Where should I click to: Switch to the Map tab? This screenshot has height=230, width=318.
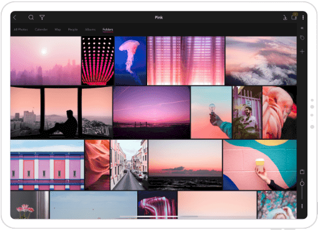tap(58, 29)
